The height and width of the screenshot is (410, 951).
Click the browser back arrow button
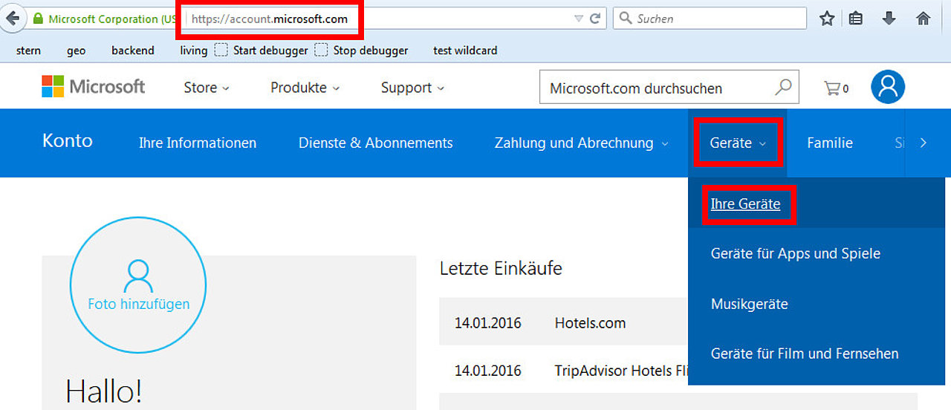(12, 19)
